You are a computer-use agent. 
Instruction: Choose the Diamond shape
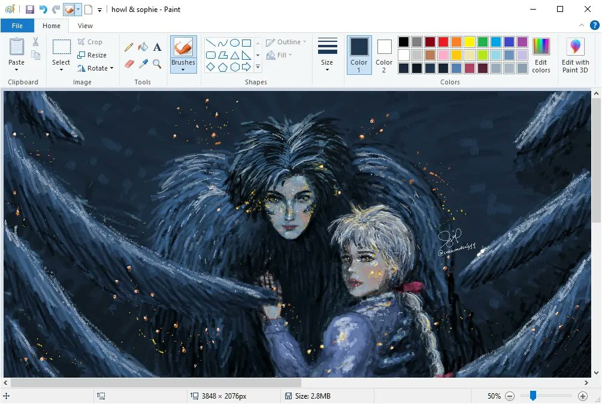coord(210,67)
